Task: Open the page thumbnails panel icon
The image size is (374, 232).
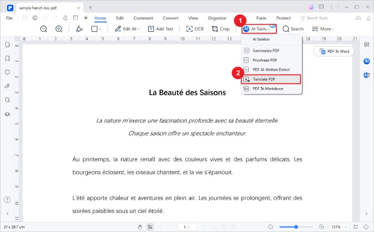Action: [x=7, y=45]
